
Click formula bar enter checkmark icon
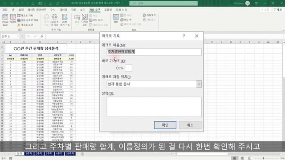pos(35,36)
